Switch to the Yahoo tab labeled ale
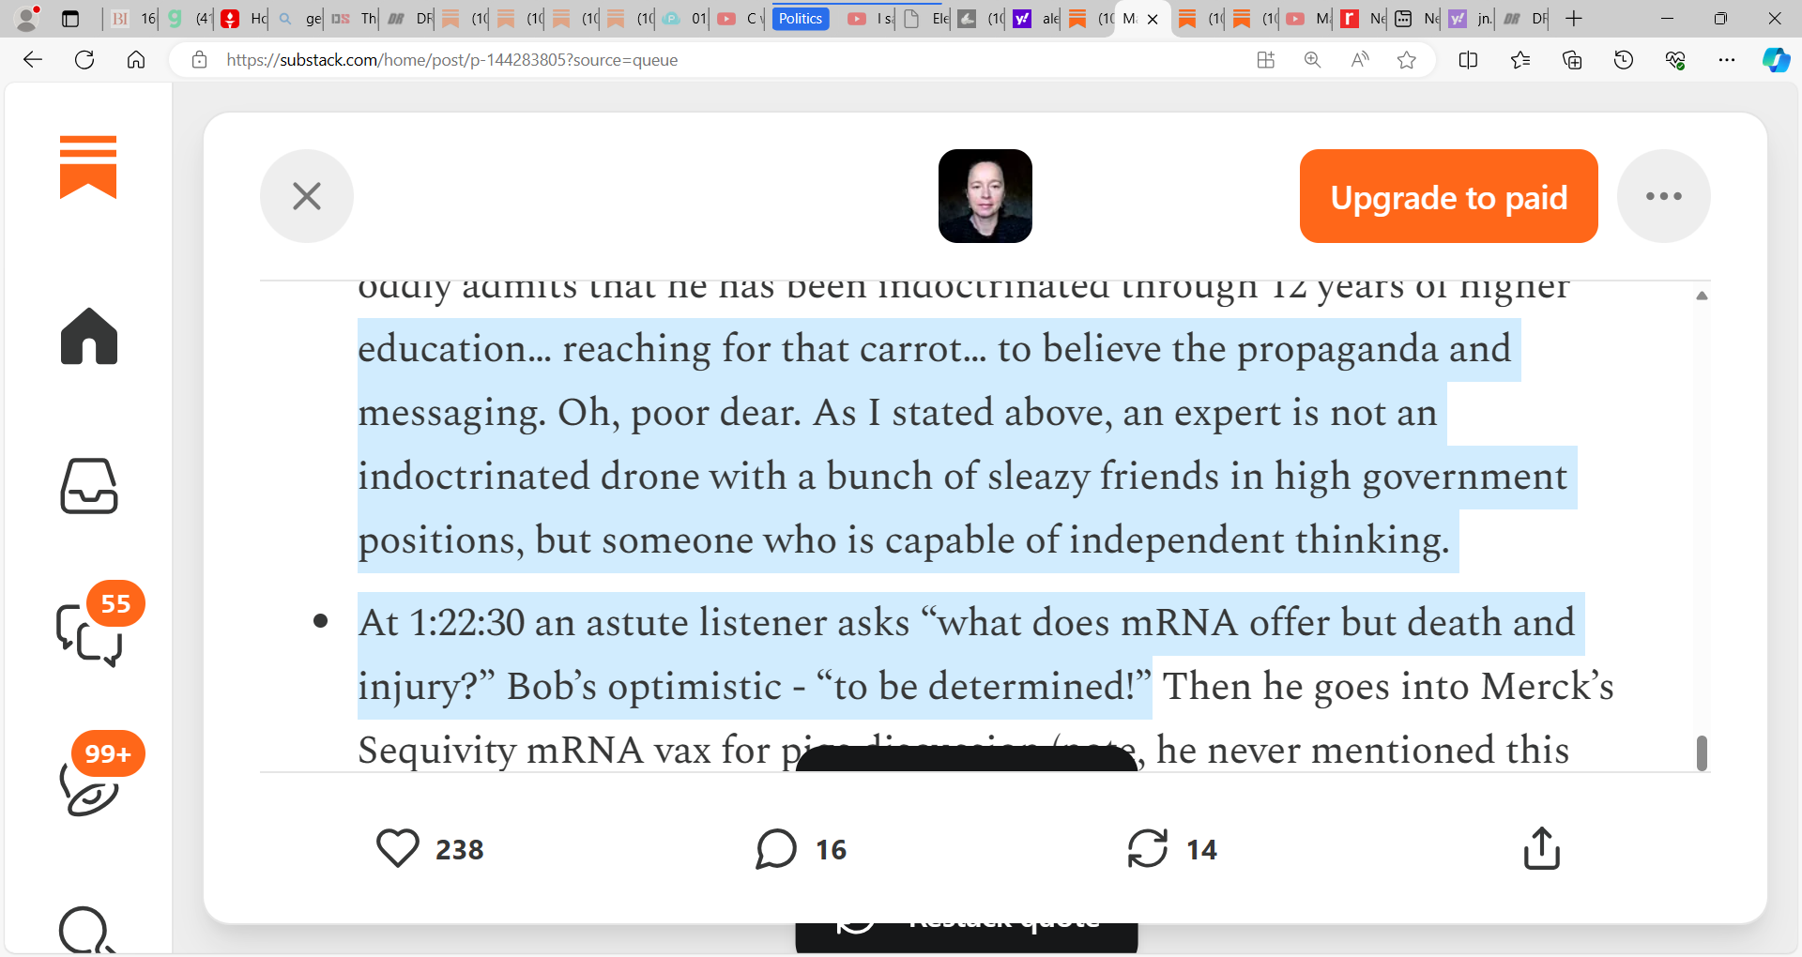Image resolution: width=1802 pixels, height=957 pixels. [x=1036, y=19]
